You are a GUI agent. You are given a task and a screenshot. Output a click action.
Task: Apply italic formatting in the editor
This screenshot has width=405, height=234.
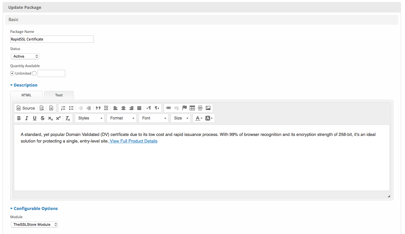[x=27, y=118]
